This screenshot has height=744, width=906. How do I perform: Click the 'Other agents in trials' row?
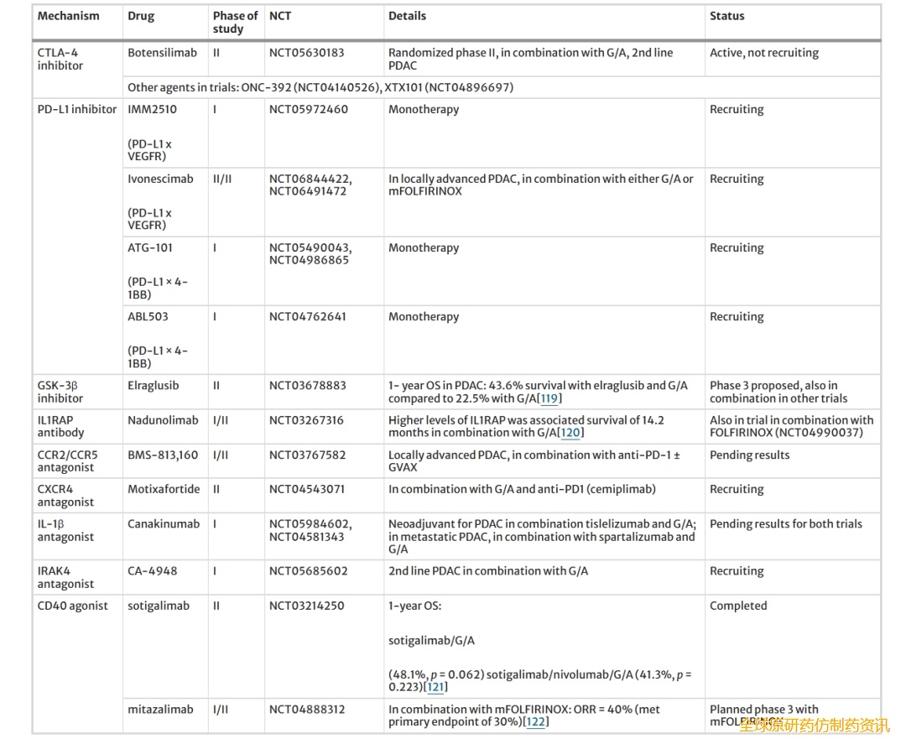320,87
